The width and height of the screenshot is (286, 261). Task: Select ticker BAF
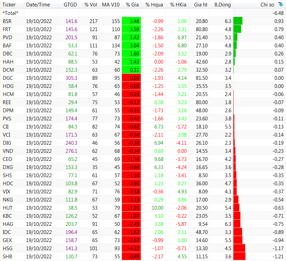pos(7,46)
